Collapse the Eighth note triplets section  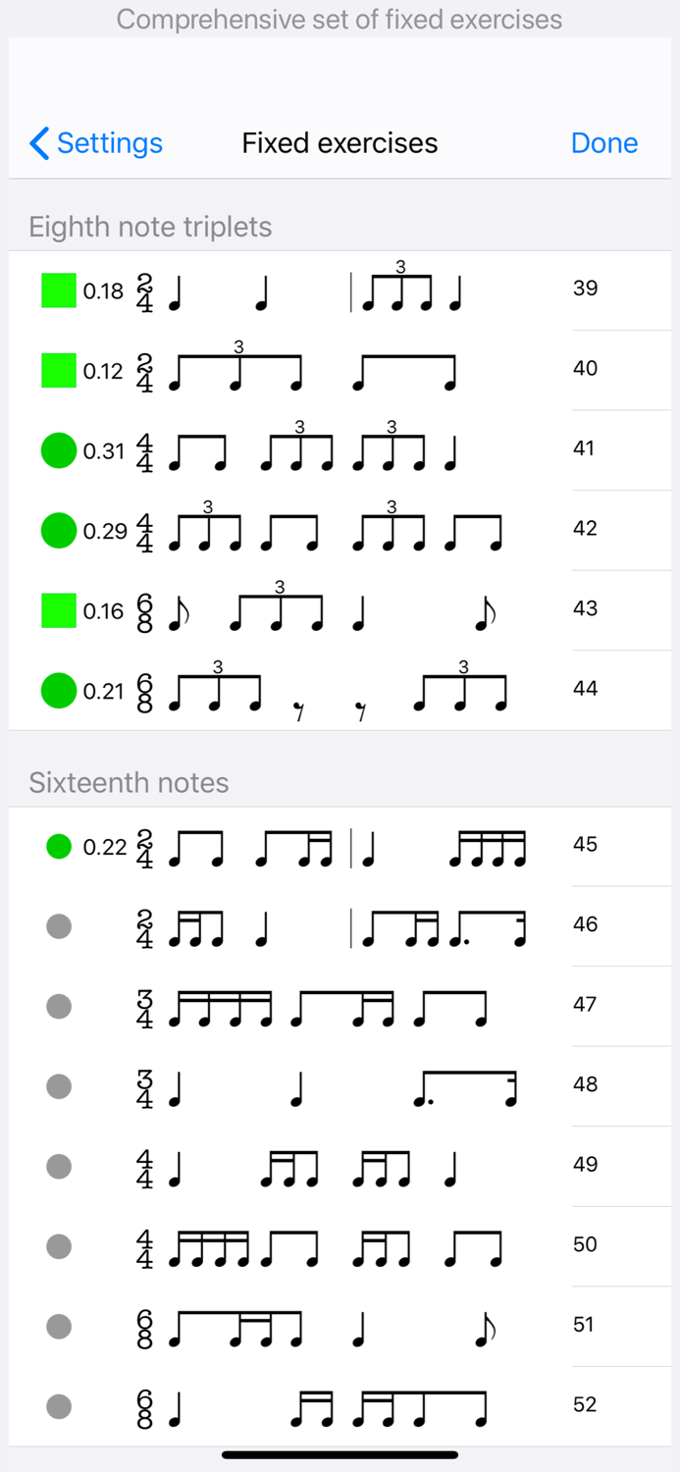tap(149, 227)
